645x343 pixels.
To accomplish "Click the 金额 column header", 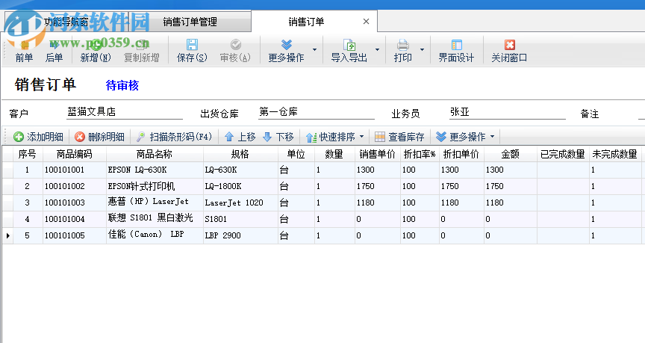I will tap(510, 154).
